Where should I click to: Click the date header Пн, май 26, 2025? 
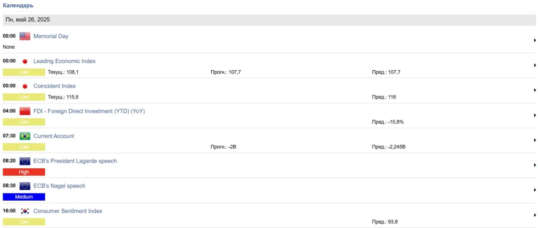pos(27,19)
